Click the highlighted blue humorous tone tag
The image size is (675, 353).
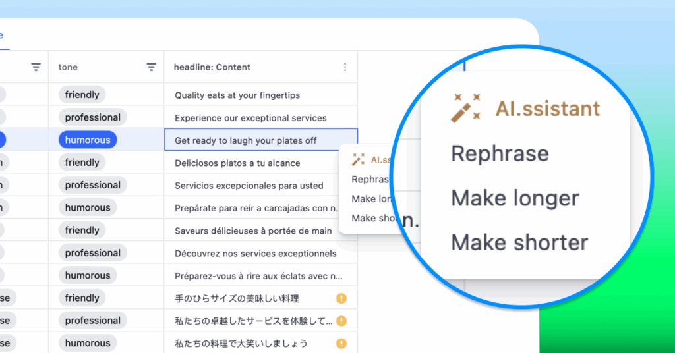tap(87, 140)
